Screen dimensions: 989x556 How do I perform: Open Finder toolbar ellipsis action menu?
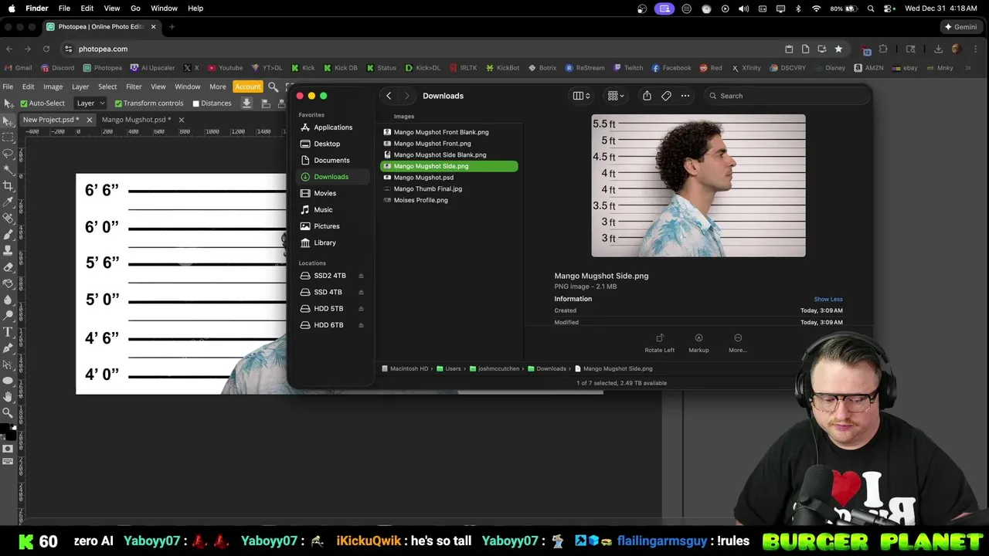point(685,96)
